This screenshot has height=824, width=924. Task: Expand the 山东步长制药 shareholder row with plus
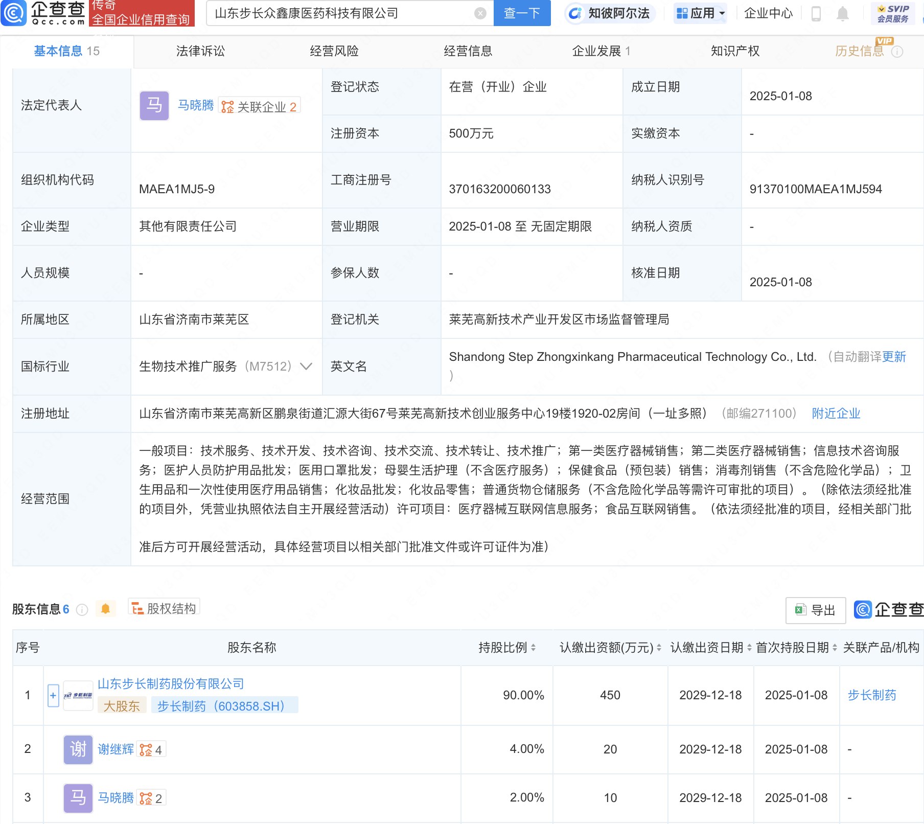53,696
